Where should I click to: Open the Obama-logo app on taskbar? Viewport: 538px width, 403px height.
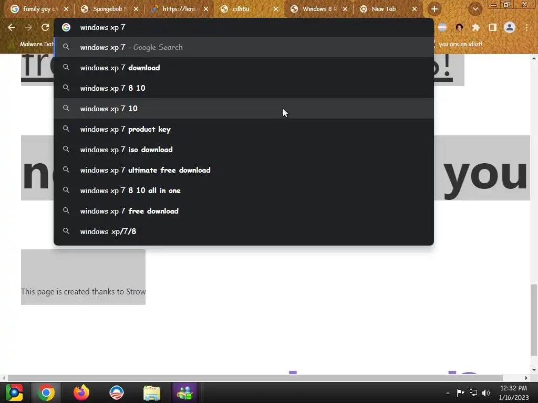tap(117, 393)
